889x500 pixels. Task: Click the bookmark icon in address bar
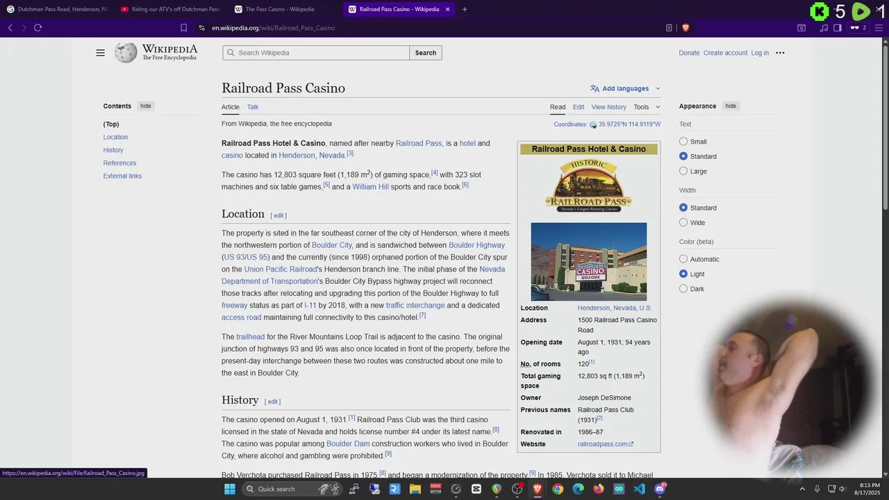[183, 28]
